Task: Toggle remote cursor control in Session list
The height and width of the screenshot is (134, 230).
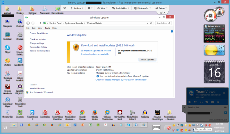Action: coord(225,113)
